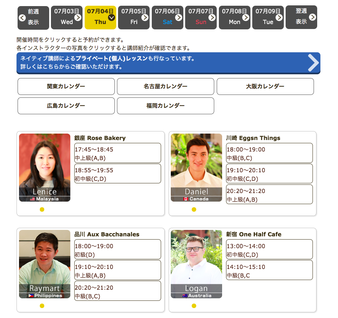Viewport: 338px width, 318px height.
Task: Click the arrow icon on 07月03日 Wed tab
Action: [x=78, y=17]
